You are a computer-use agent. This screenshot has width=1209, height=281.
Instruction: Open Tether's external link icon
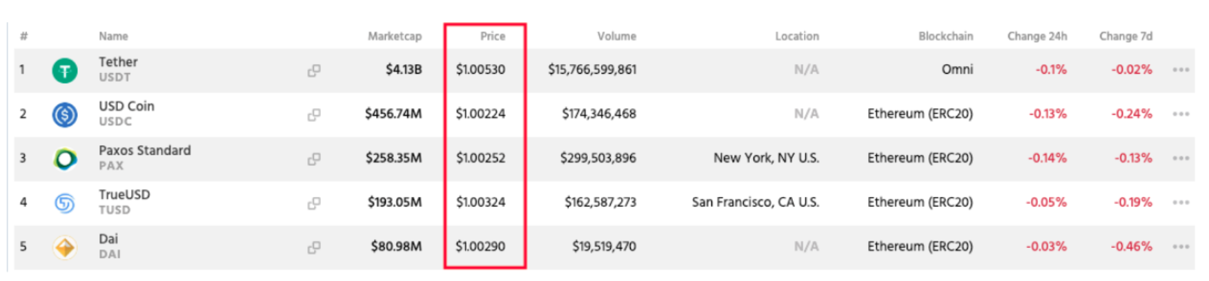coord(314,70)
